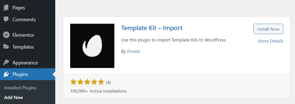Click the five-star rating row
295x104 pixels.
pyautogui.click(x=87, y=82)
